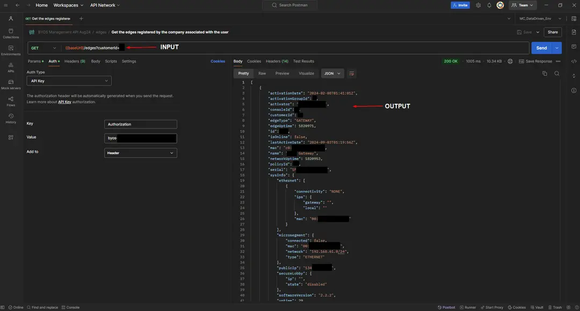Search the response body with the magnifier icon
Viewport: 580px width, 311px height.
557,74
